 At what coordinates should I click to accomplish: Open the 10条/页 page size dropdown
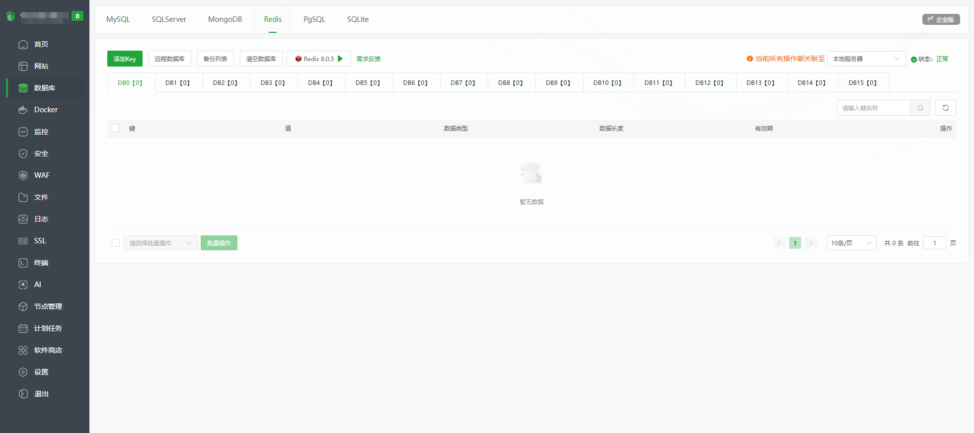pos(851,243)
